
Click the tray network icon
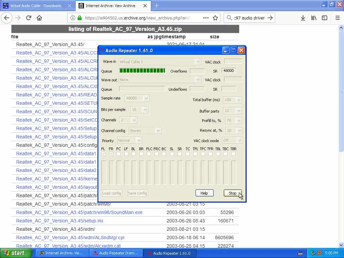coord(313,253)
